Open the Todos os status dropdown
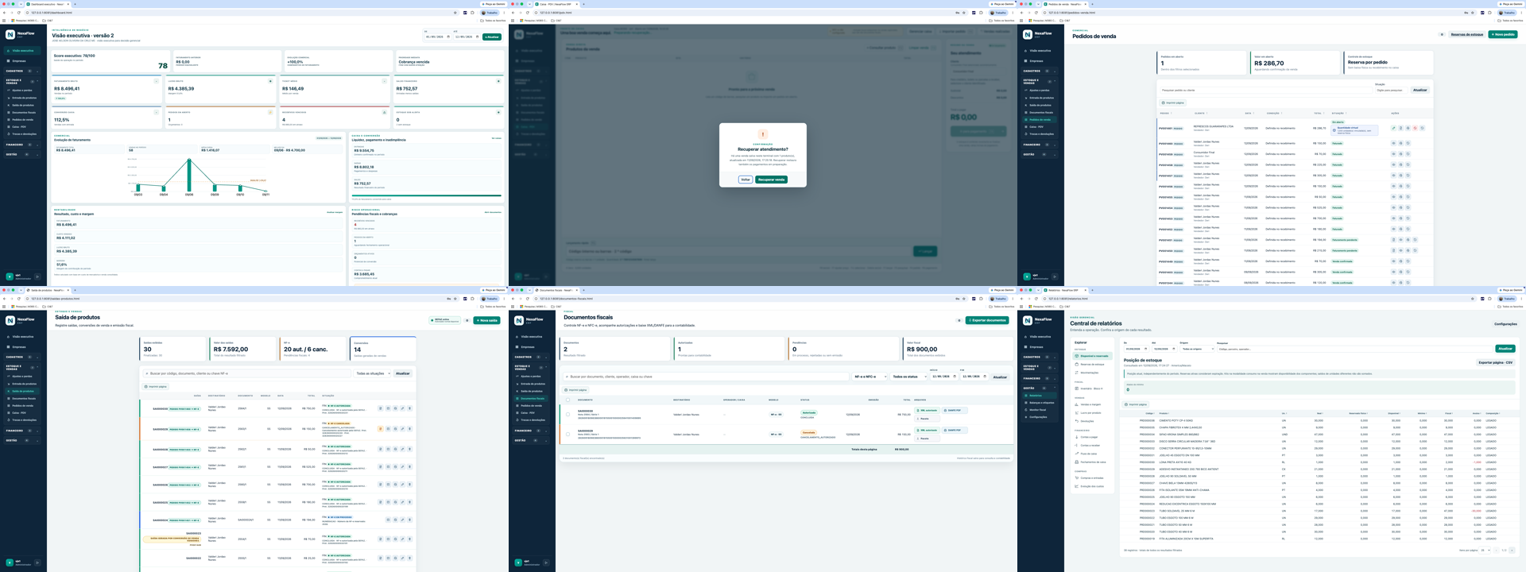Viewport: 1526px width, 572px height. 908,377
